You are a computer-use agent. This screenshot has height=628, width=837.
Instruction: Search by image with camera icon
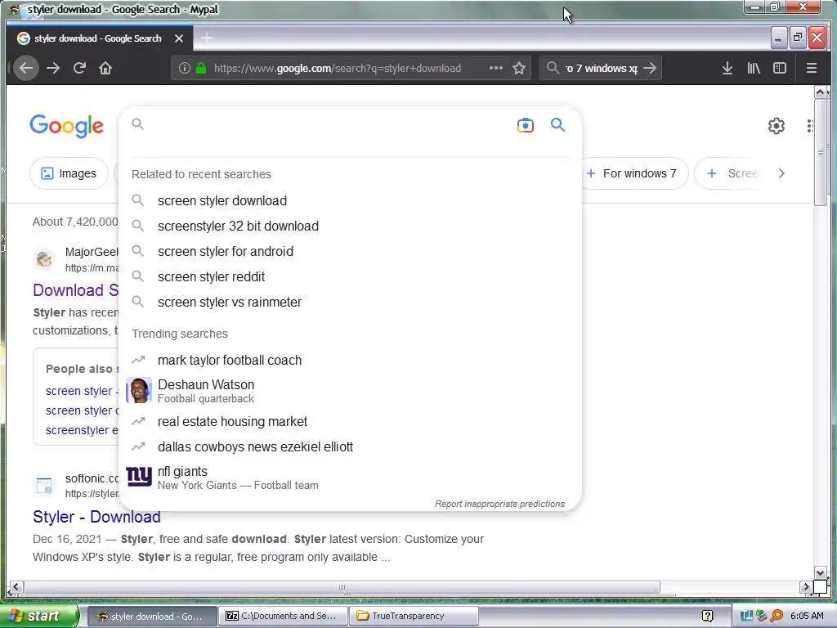tap(526, 125)
